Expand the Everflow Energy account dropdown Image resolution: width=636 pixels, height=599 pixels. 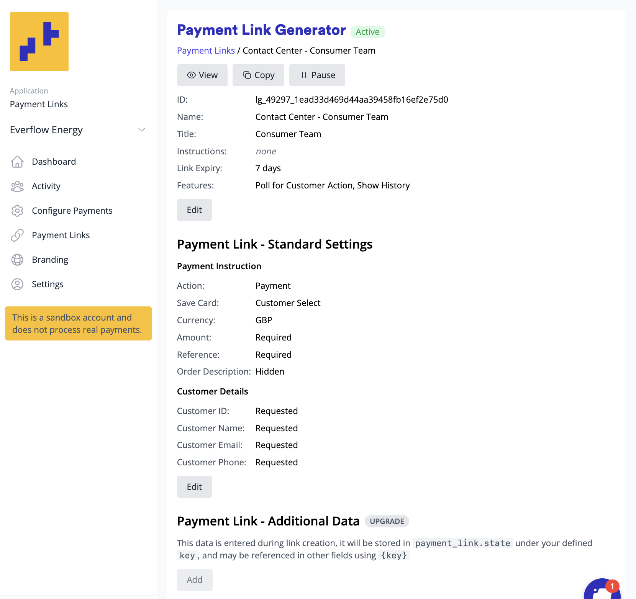[141, 130]
